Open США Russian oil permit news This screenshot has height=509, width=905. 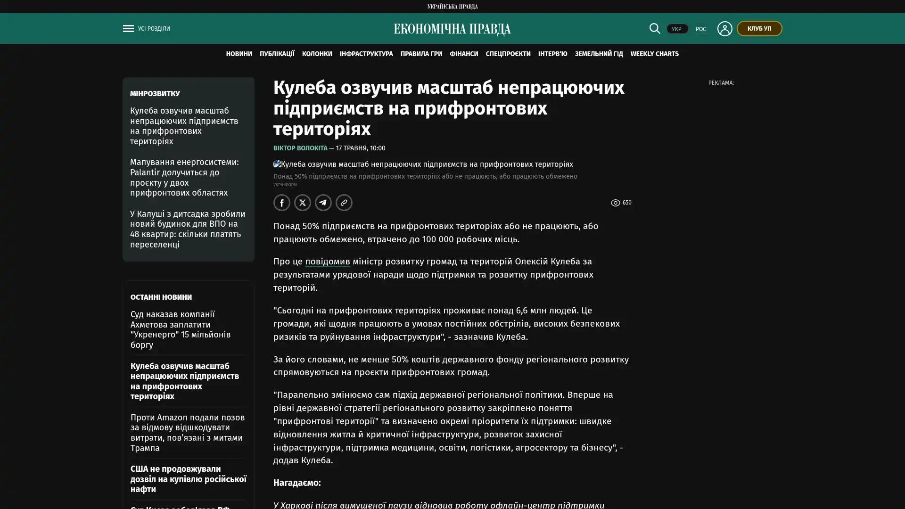[x=189, y=479]
